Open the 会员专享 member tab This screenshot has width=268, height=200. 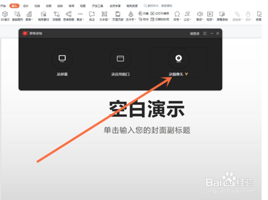115,6
